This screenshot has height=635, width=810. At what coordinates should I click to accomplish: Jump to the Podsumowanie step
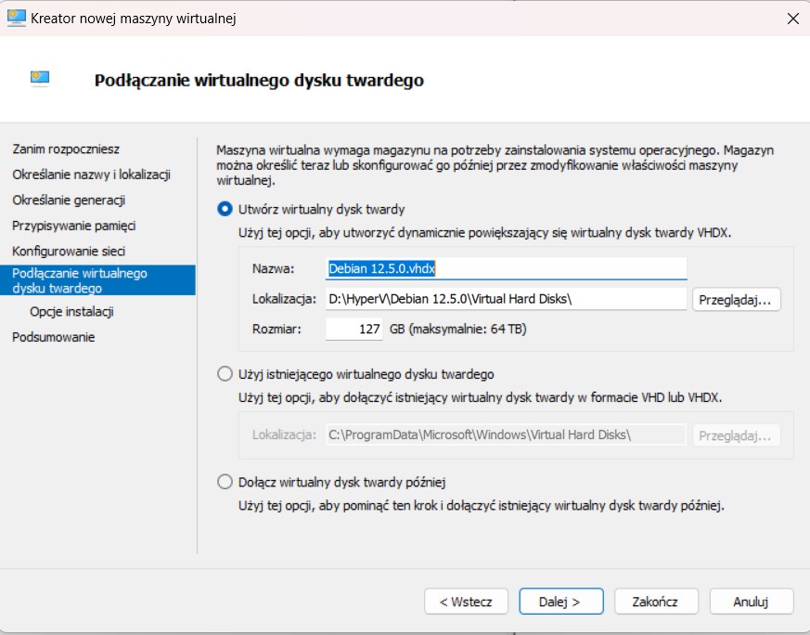[x=54, y=337]
